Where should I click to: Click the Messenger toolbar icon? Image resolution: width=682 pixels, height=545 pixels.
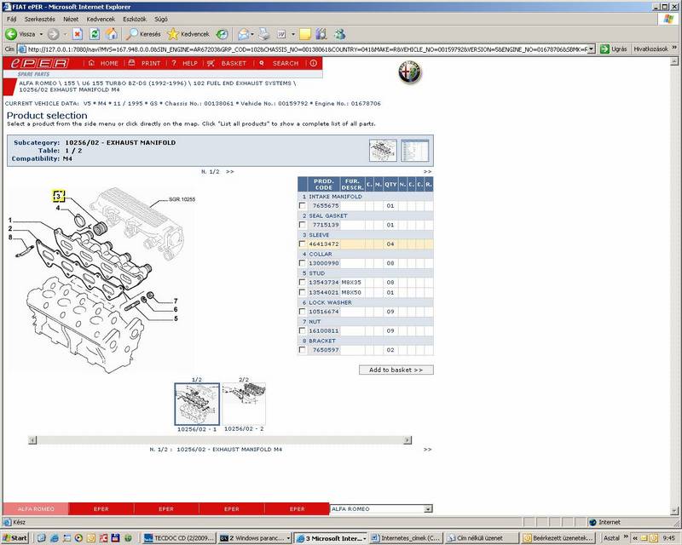coord(339,34)
